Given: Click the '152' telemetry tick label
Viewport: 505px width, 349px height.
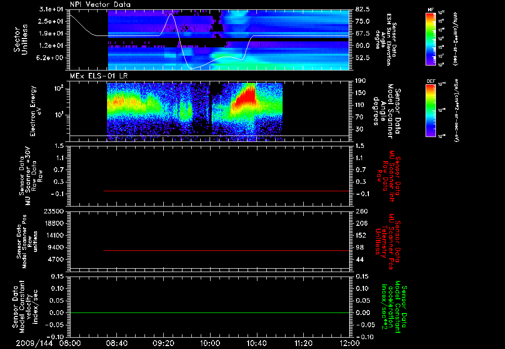Looking at the screenshot, I should pyautogui.click(x=361, y=235).
